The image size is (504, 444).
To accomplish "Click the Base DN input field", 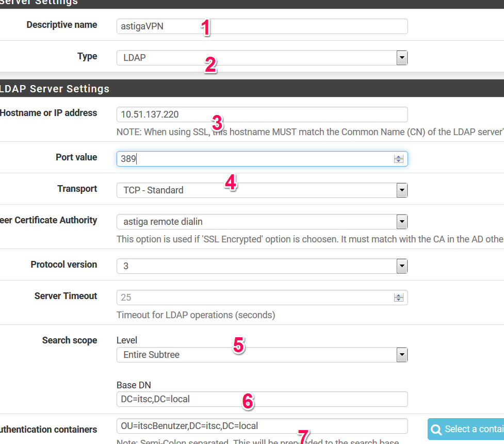I will pyautogui.click(x=262, y=399).
